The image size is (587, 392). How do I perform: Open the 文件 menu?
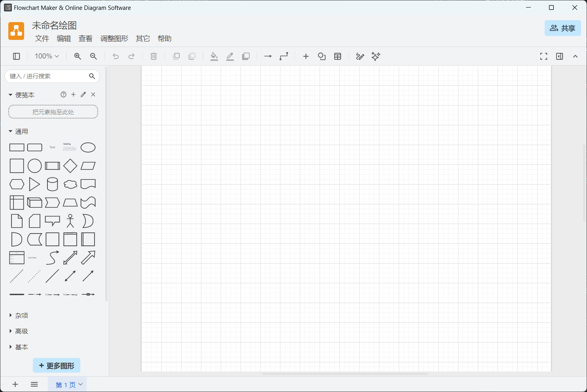42,38
